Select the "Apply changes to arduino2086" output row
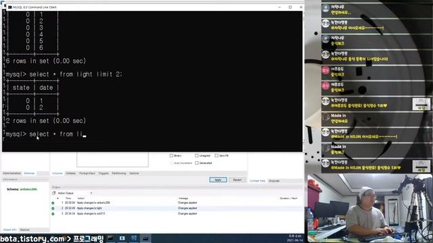433x243 pixels. click(177, 203)
